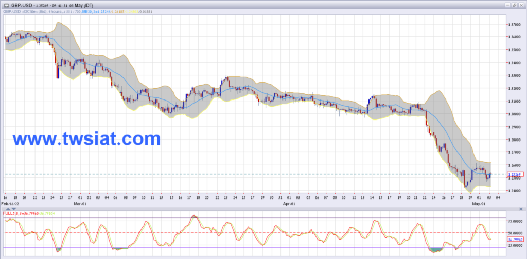
Task: Click the GBP/USD chart title bar text
Action: (52, 5)
